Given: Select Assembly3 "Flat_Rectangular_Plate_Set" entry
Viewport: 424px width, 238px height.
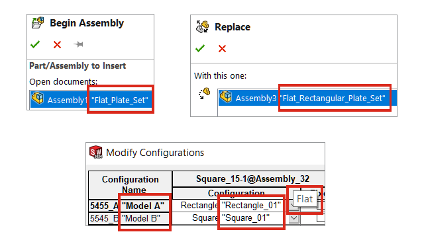Looking at the screenshot, I should point(307,98).
